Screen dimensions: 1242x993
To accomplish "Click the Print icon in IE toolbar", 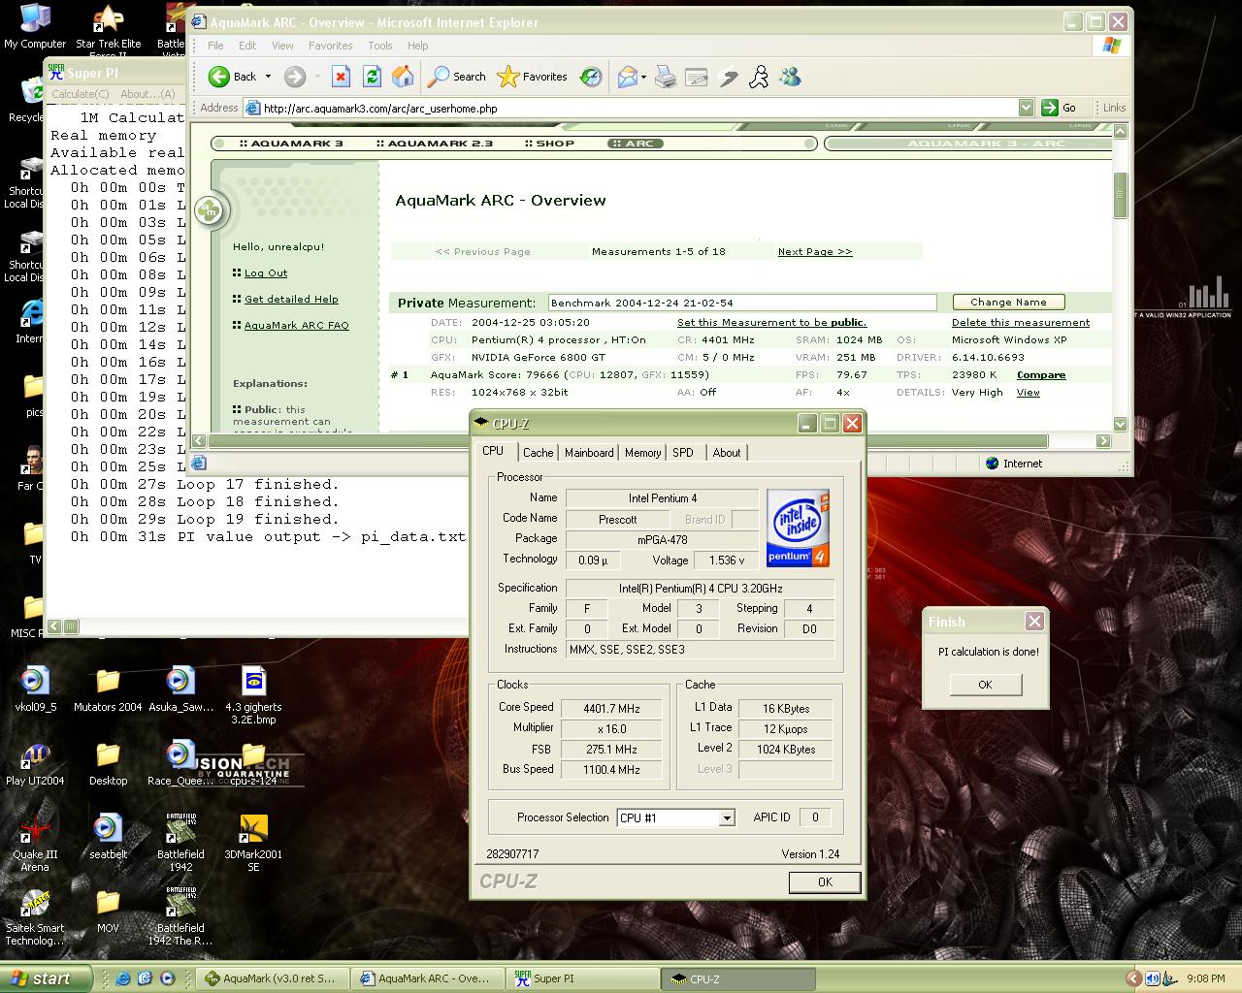I will coord(666,77).
